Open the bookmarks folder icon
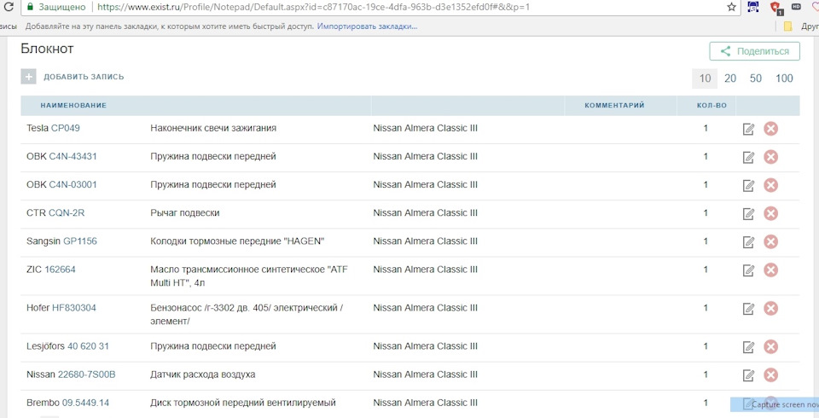 point(787,26)
